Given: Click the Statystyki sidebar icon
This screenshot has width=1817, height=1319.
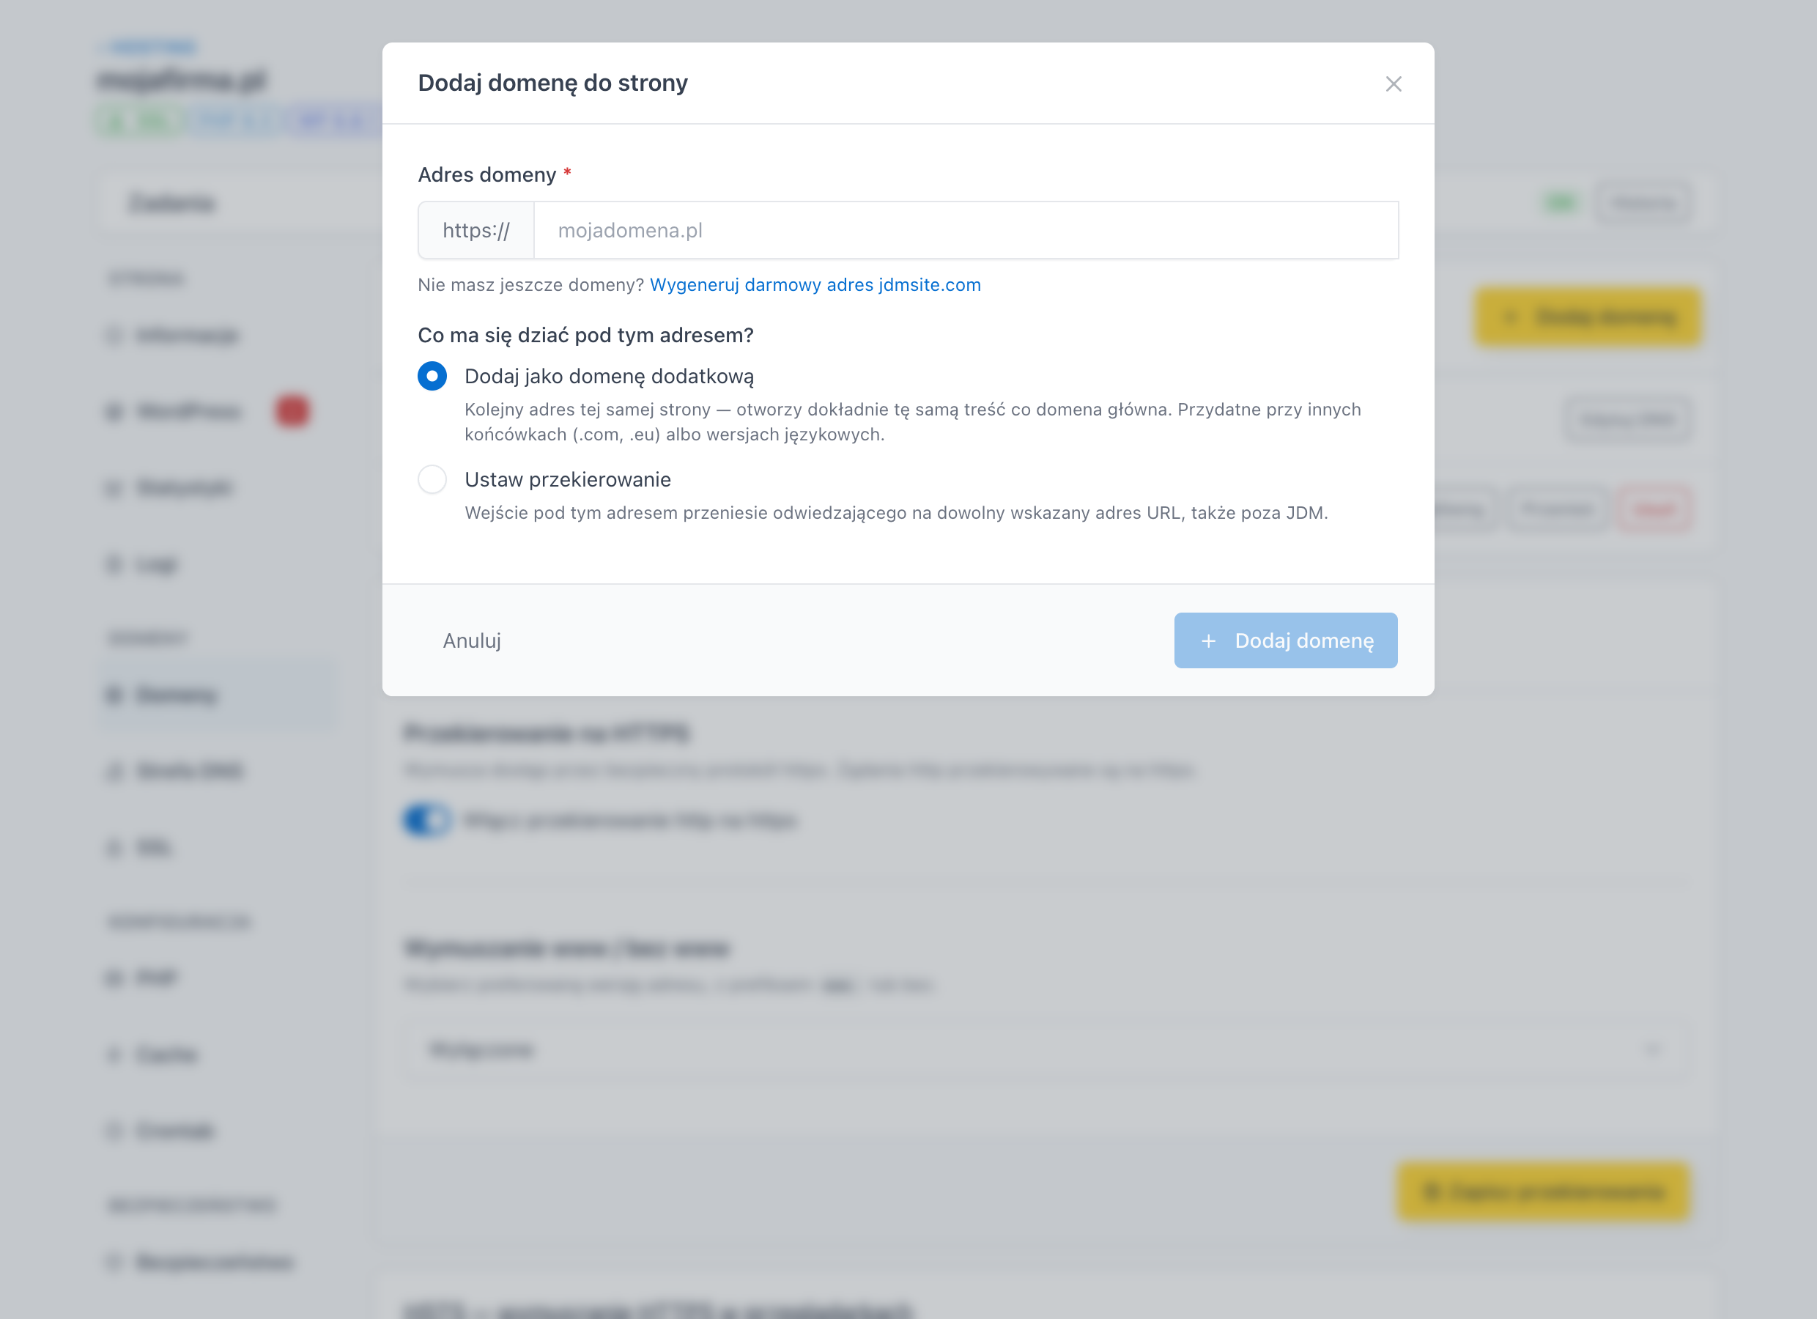Looking at the screenshot, I should [x=114, y=488].
